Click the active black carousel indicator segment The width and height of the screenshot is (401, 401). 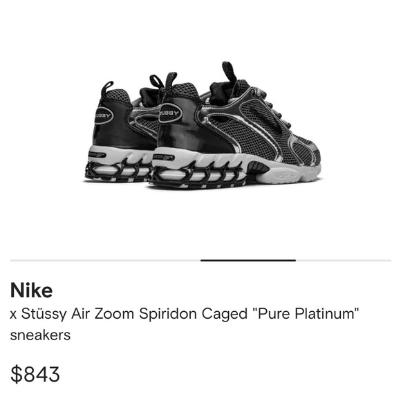tap(248, 261)
